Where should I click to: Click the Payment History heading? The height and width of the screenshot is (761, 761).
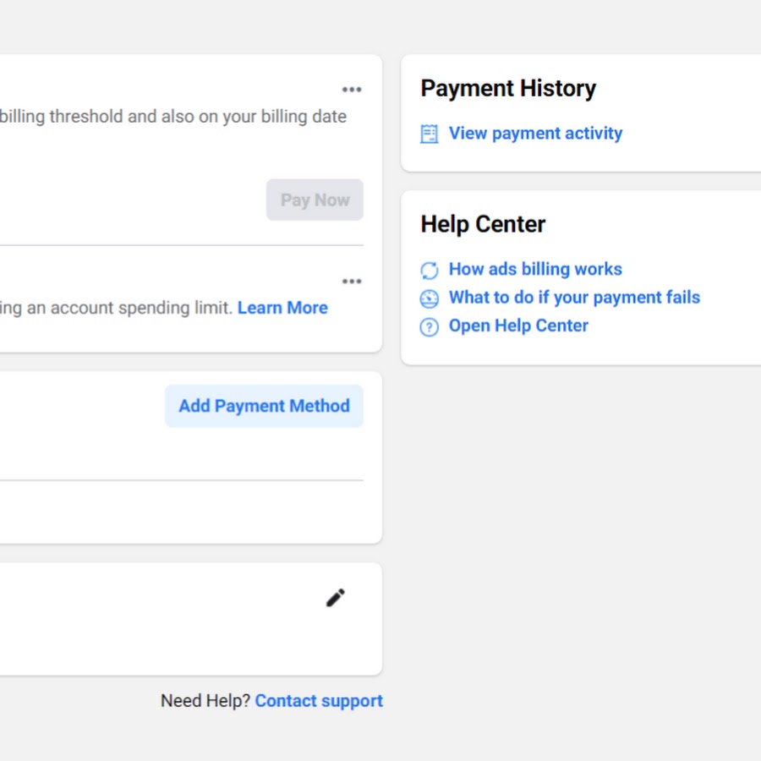pos(508,89)
